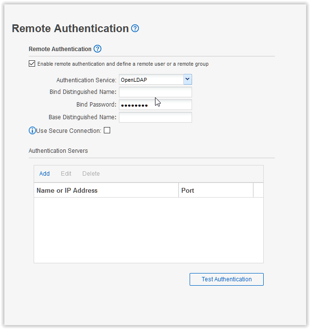This screenshot has width=310, height=329.
Task: Click the Enable remote authentication label text
Action: pyautogui.click(x=123, y=64)
